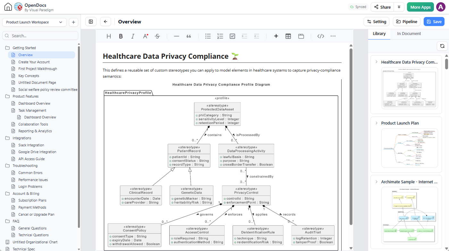Expand the Product Launch Plan library item
449x251 pixels.
click(x=377, y=123)
